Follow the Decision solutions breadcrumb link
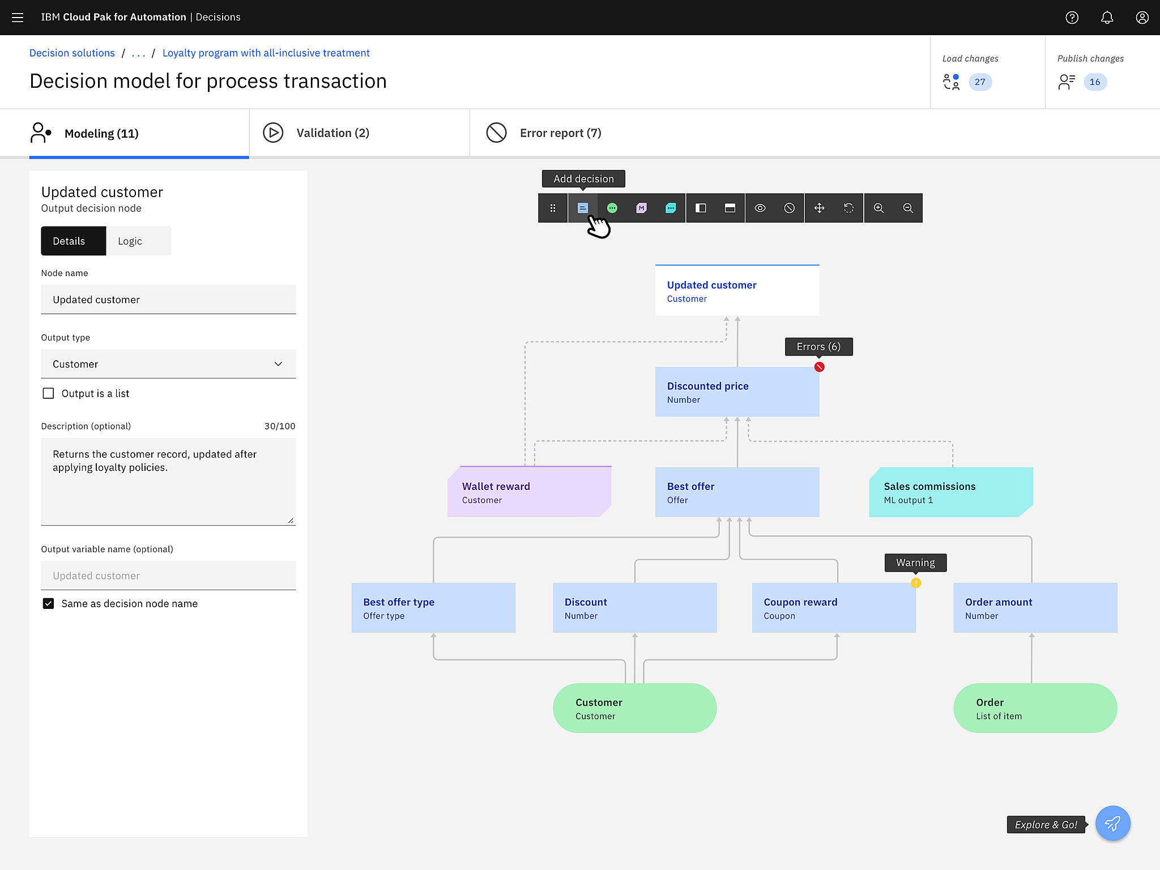The height and width of the screenshot is (870, 1160). [x=72, y=53]
